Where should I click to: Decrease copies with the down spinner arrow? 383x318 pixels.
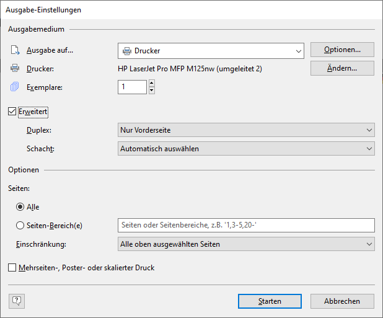(151, 91)
